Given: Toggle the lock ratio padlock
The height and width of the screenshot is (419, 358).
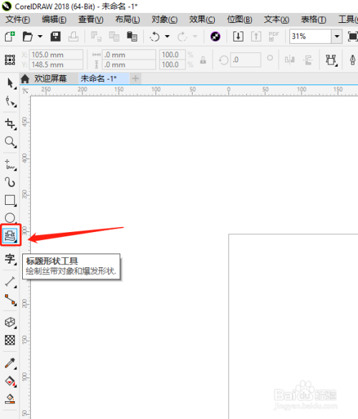Looking at the screenshot, I should coord(203,60).
